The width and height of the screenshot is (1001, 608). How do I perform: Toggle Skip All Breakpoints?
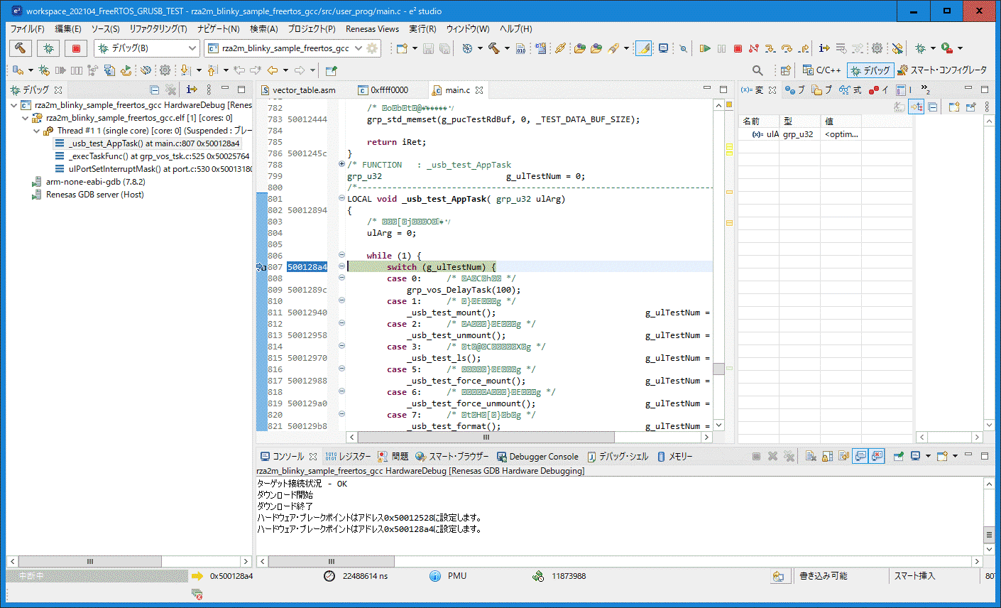coord(897,48)
